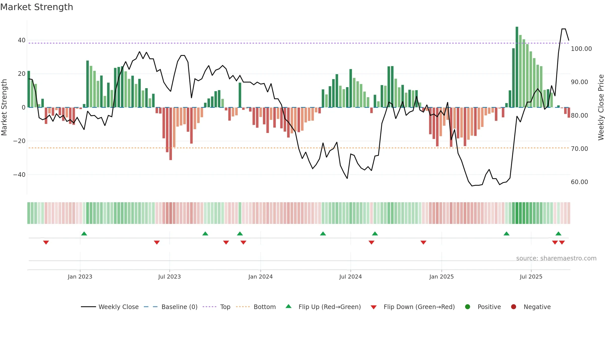Click the '60.00' right axis tick label
Screen dimensions: 605x340
coord(579,182)
